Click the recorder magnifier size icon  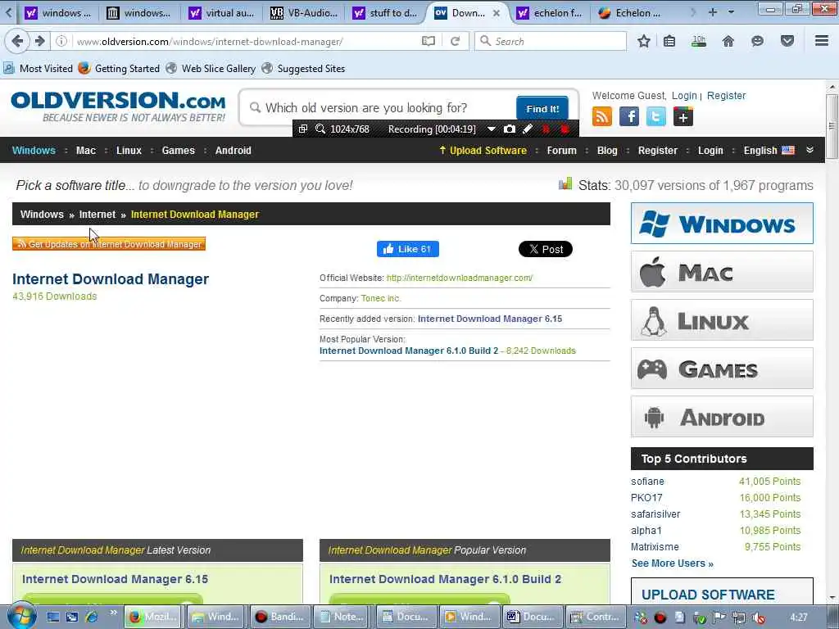pos(320,129)
